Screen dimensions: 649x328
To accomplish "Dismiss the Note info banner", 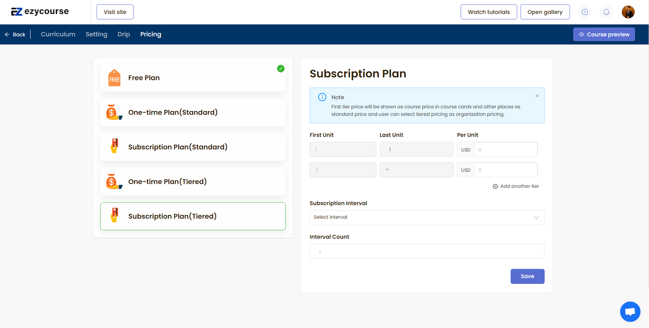I will [537, 96].
